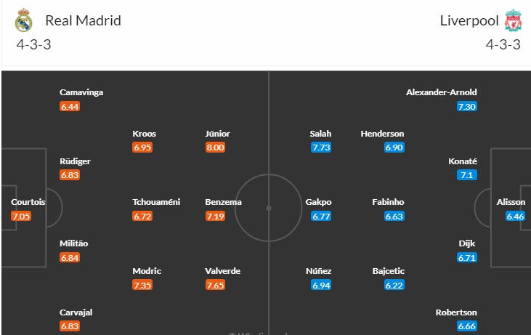531x335 pixels.
Task: Click the Real Madrid club crest
Action: [23, 21]
